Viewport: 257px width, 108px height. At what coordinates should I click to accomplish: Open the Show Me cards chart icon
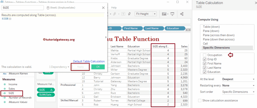click(x=164, y=14)
